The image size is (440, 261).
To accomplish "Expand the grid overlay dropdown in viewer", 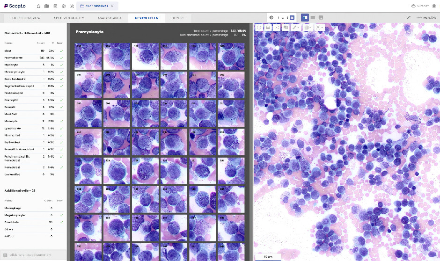I will [x=308, y=28].
